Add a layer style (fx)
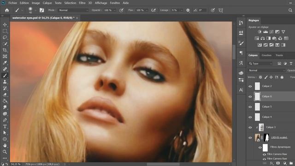295x166 pixels. [x=271, y=163]
